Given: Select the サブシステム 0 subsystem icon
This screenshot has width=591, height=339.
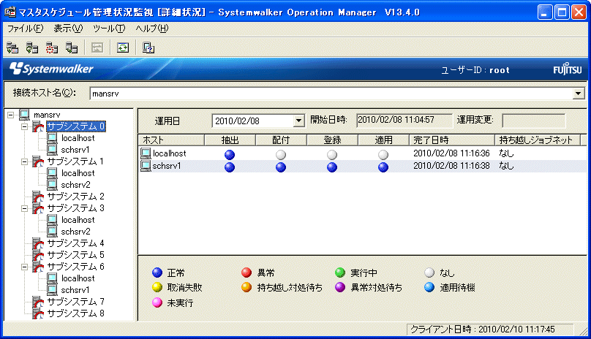Looking at the screenshot, I should 38,126.
